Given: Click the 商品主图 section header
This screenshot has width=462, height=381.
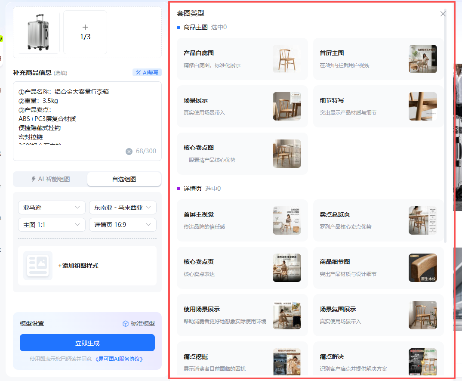Looking at the screenshot, I should [x=196, y=27].
